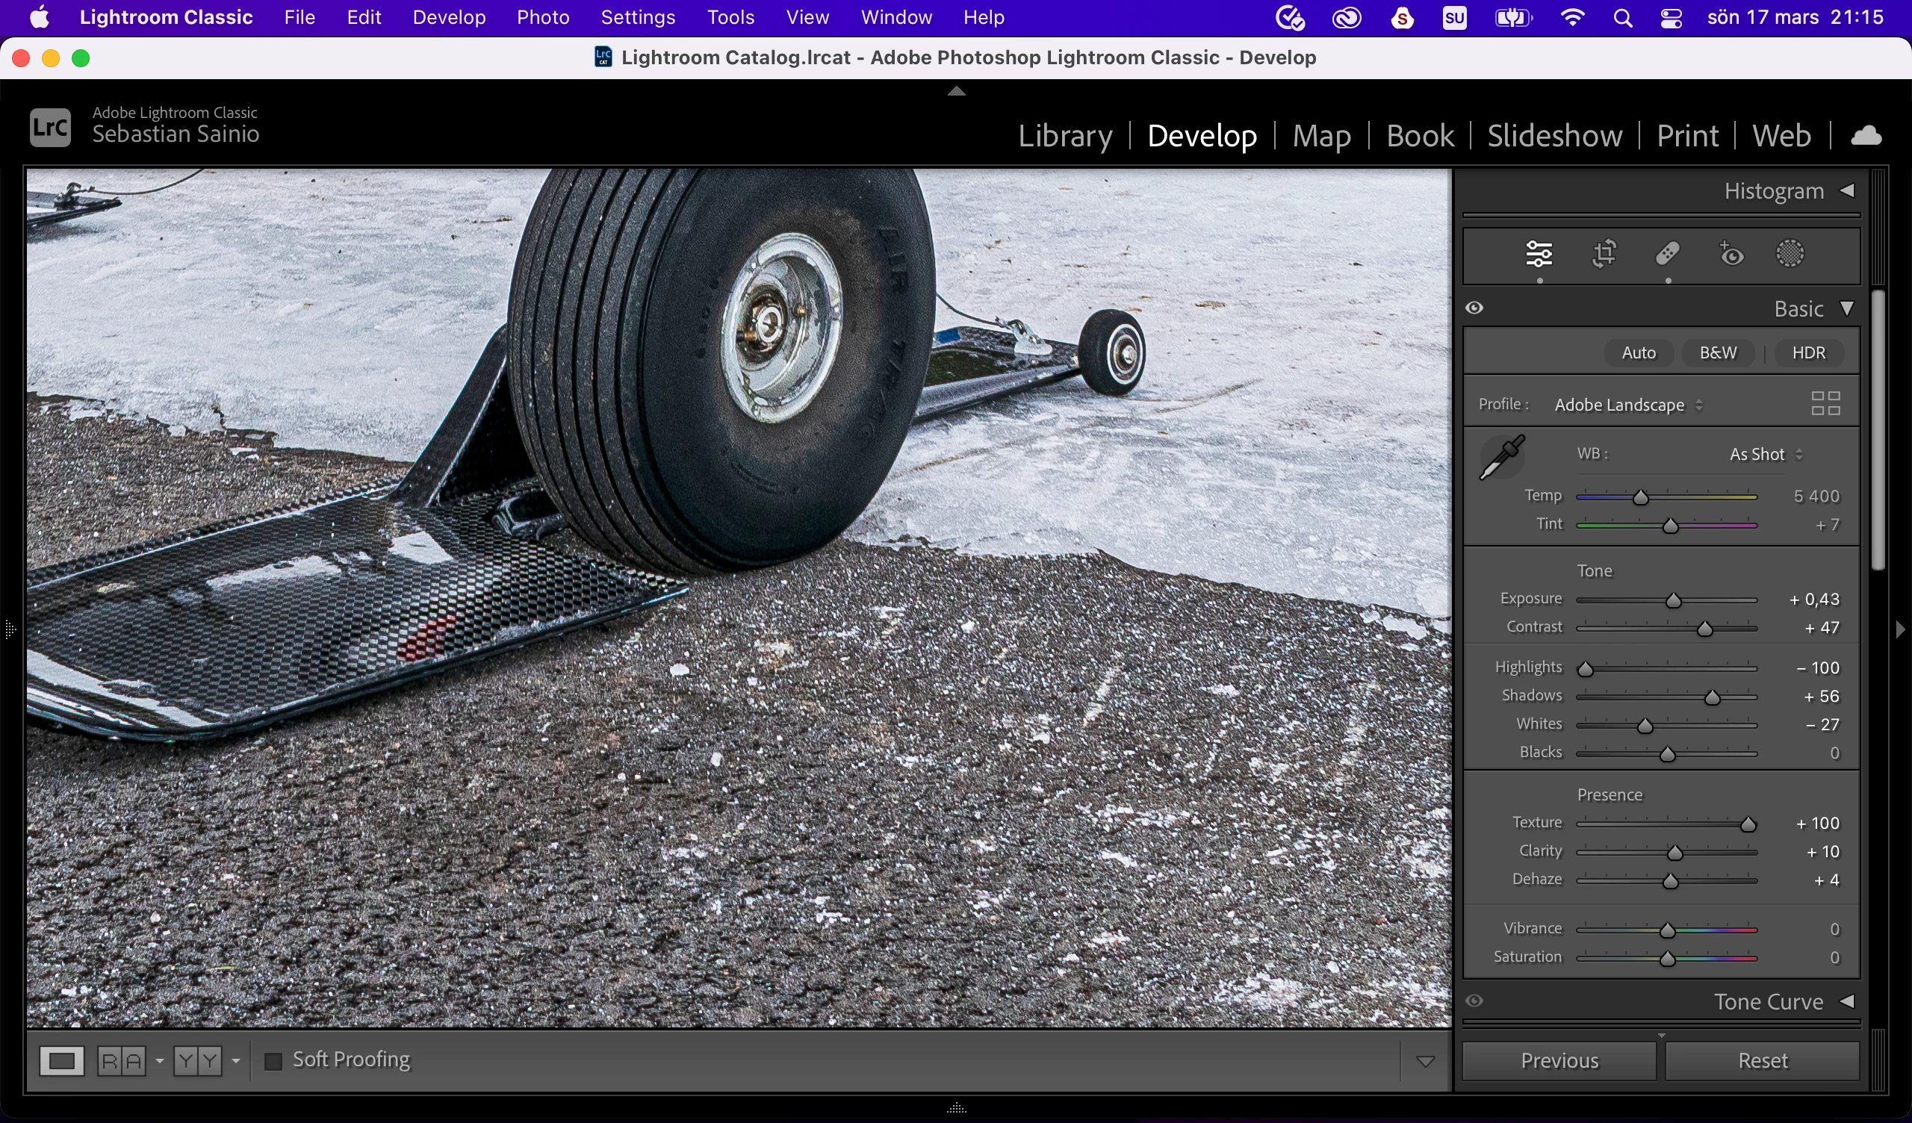Switch to the Library module

1064,136
